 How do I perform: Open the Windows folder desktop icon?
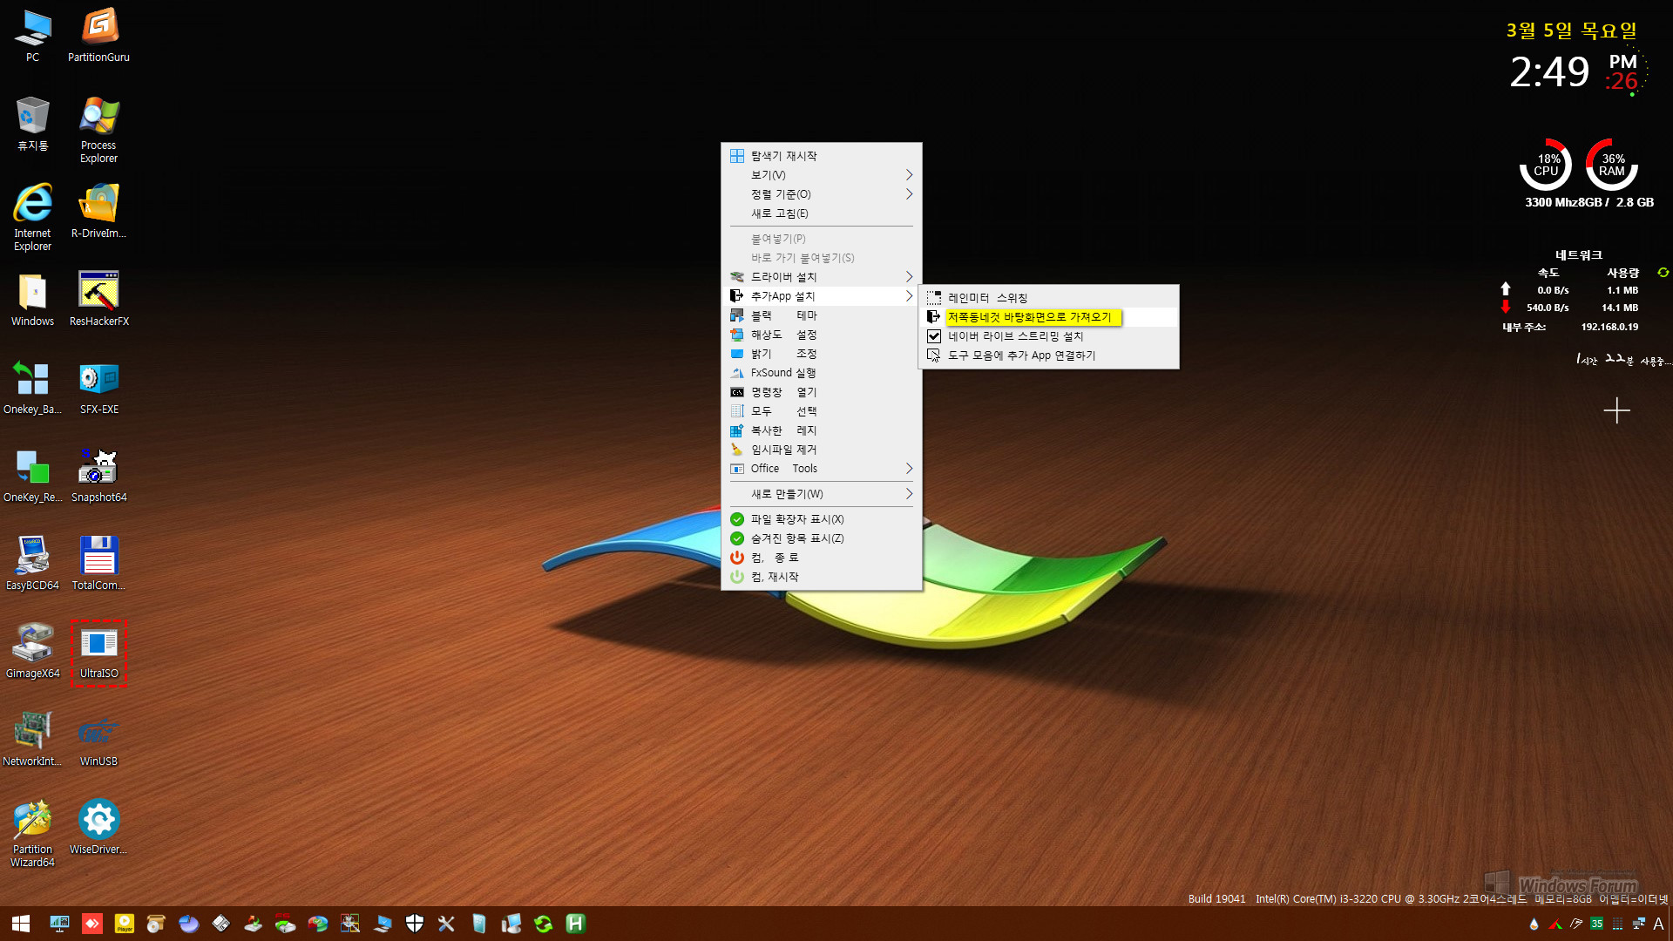[32, 299]
